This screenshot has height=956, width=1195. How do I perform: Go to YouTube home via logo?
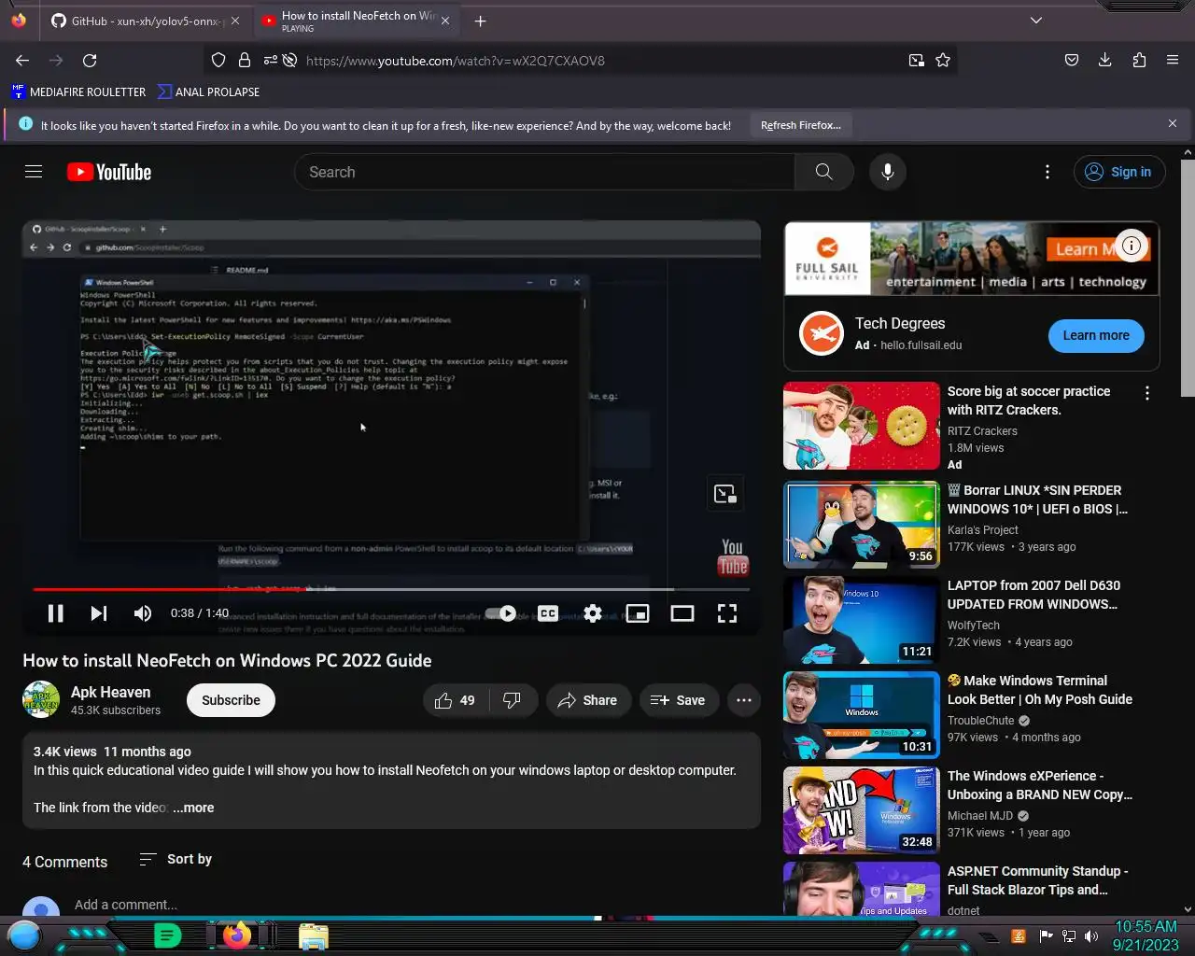[x=109, y=172]
